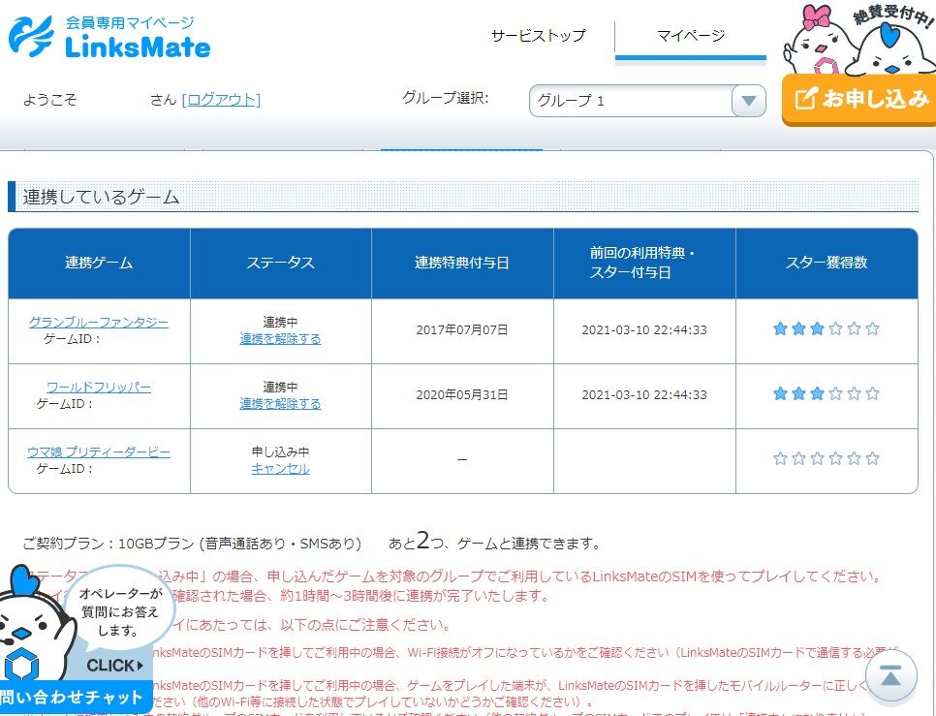The width and height of the screenshot is (936, 716).
Task: Click the date 2017年07月07日
Action: [x=462, y=330]
